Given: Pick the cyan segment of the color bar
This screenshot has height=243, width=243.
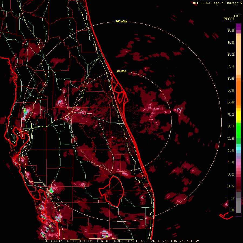Looking at the screenshot, I should (x=238, y=148).
